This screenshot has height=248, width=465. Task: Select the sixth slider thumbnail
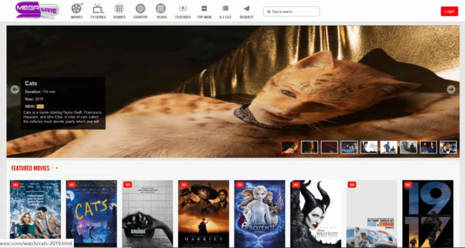389,147
